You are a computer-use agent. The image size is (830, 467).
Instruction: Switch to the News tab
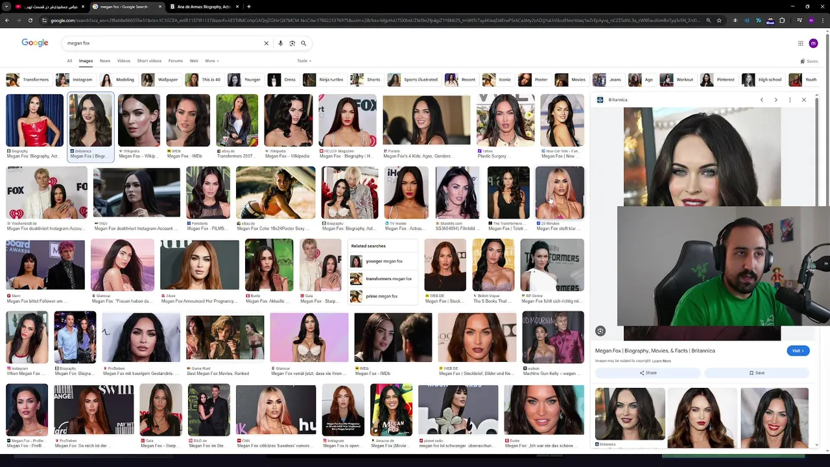[x=105, y=61]
